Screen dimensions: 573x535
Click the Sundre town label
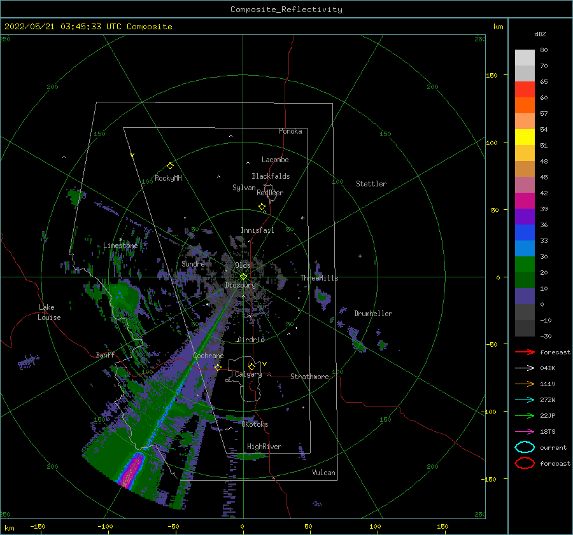point(193,263)
